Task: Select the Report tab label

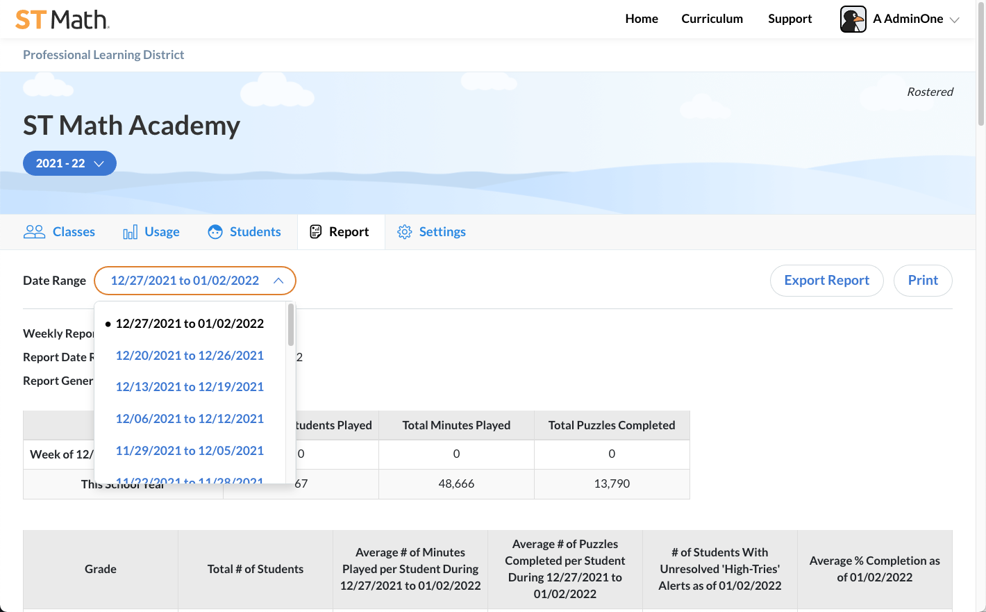Action: pos(349,232)
